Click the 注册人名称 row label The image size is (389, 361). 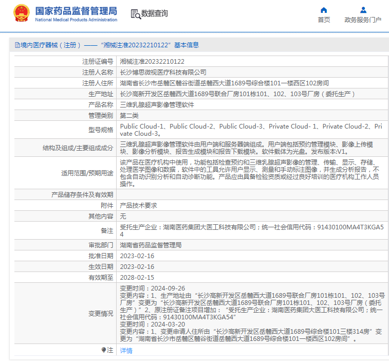pyautogui.click(x=98, y=72)
